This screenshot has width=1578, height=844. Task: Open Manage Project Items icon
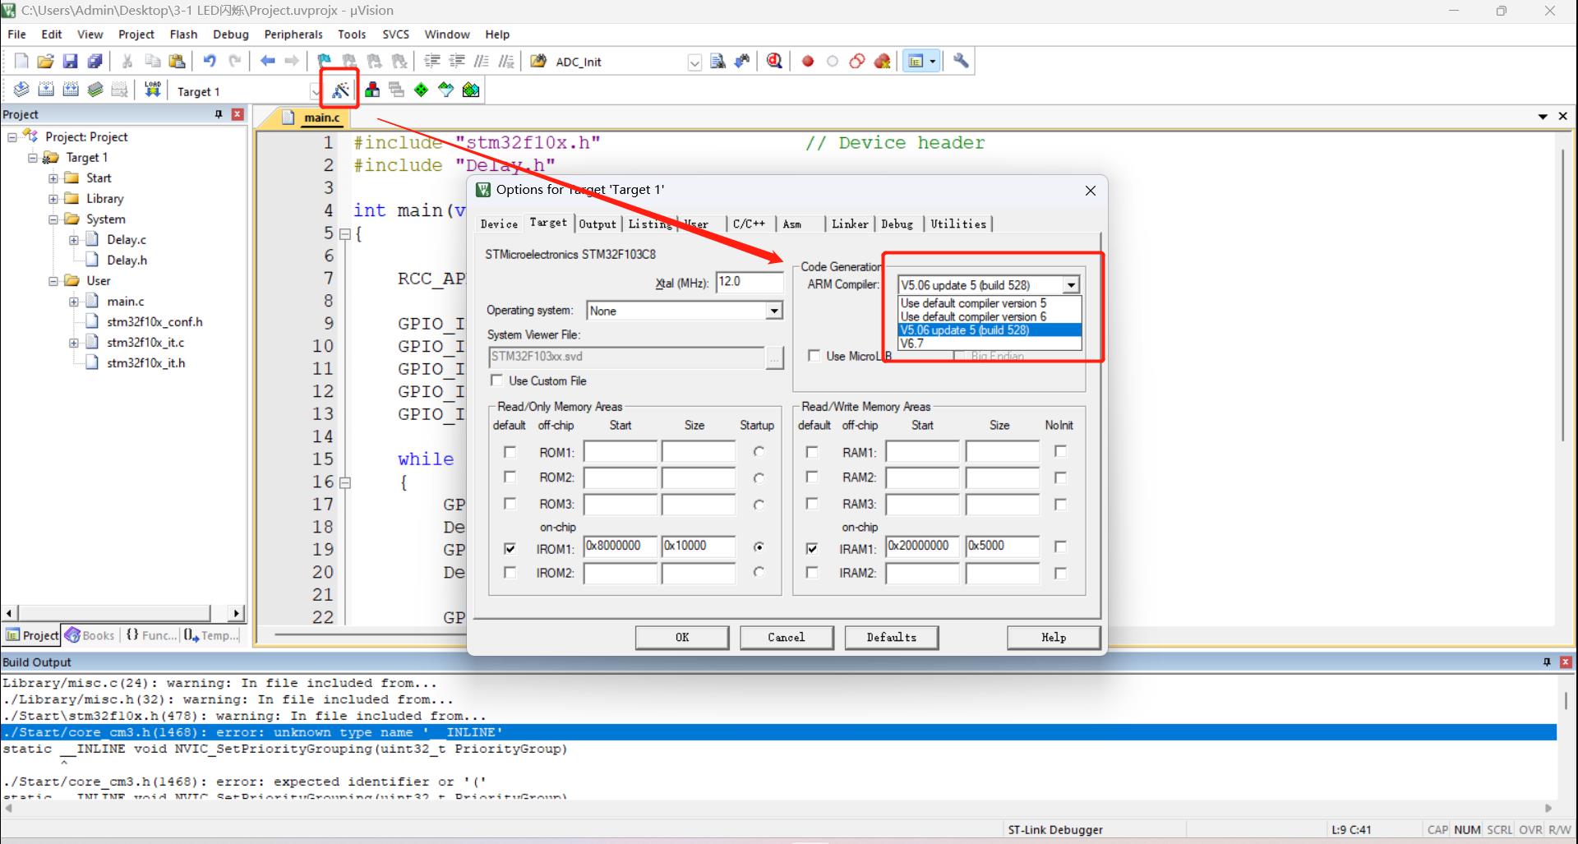click(x=372, y=90)
